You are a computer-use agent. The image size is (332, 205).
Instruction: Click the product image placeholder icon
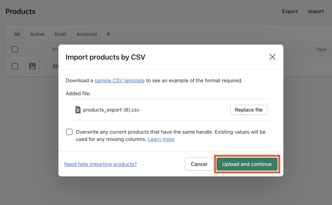pyautogui.click(x=32, y=66)
